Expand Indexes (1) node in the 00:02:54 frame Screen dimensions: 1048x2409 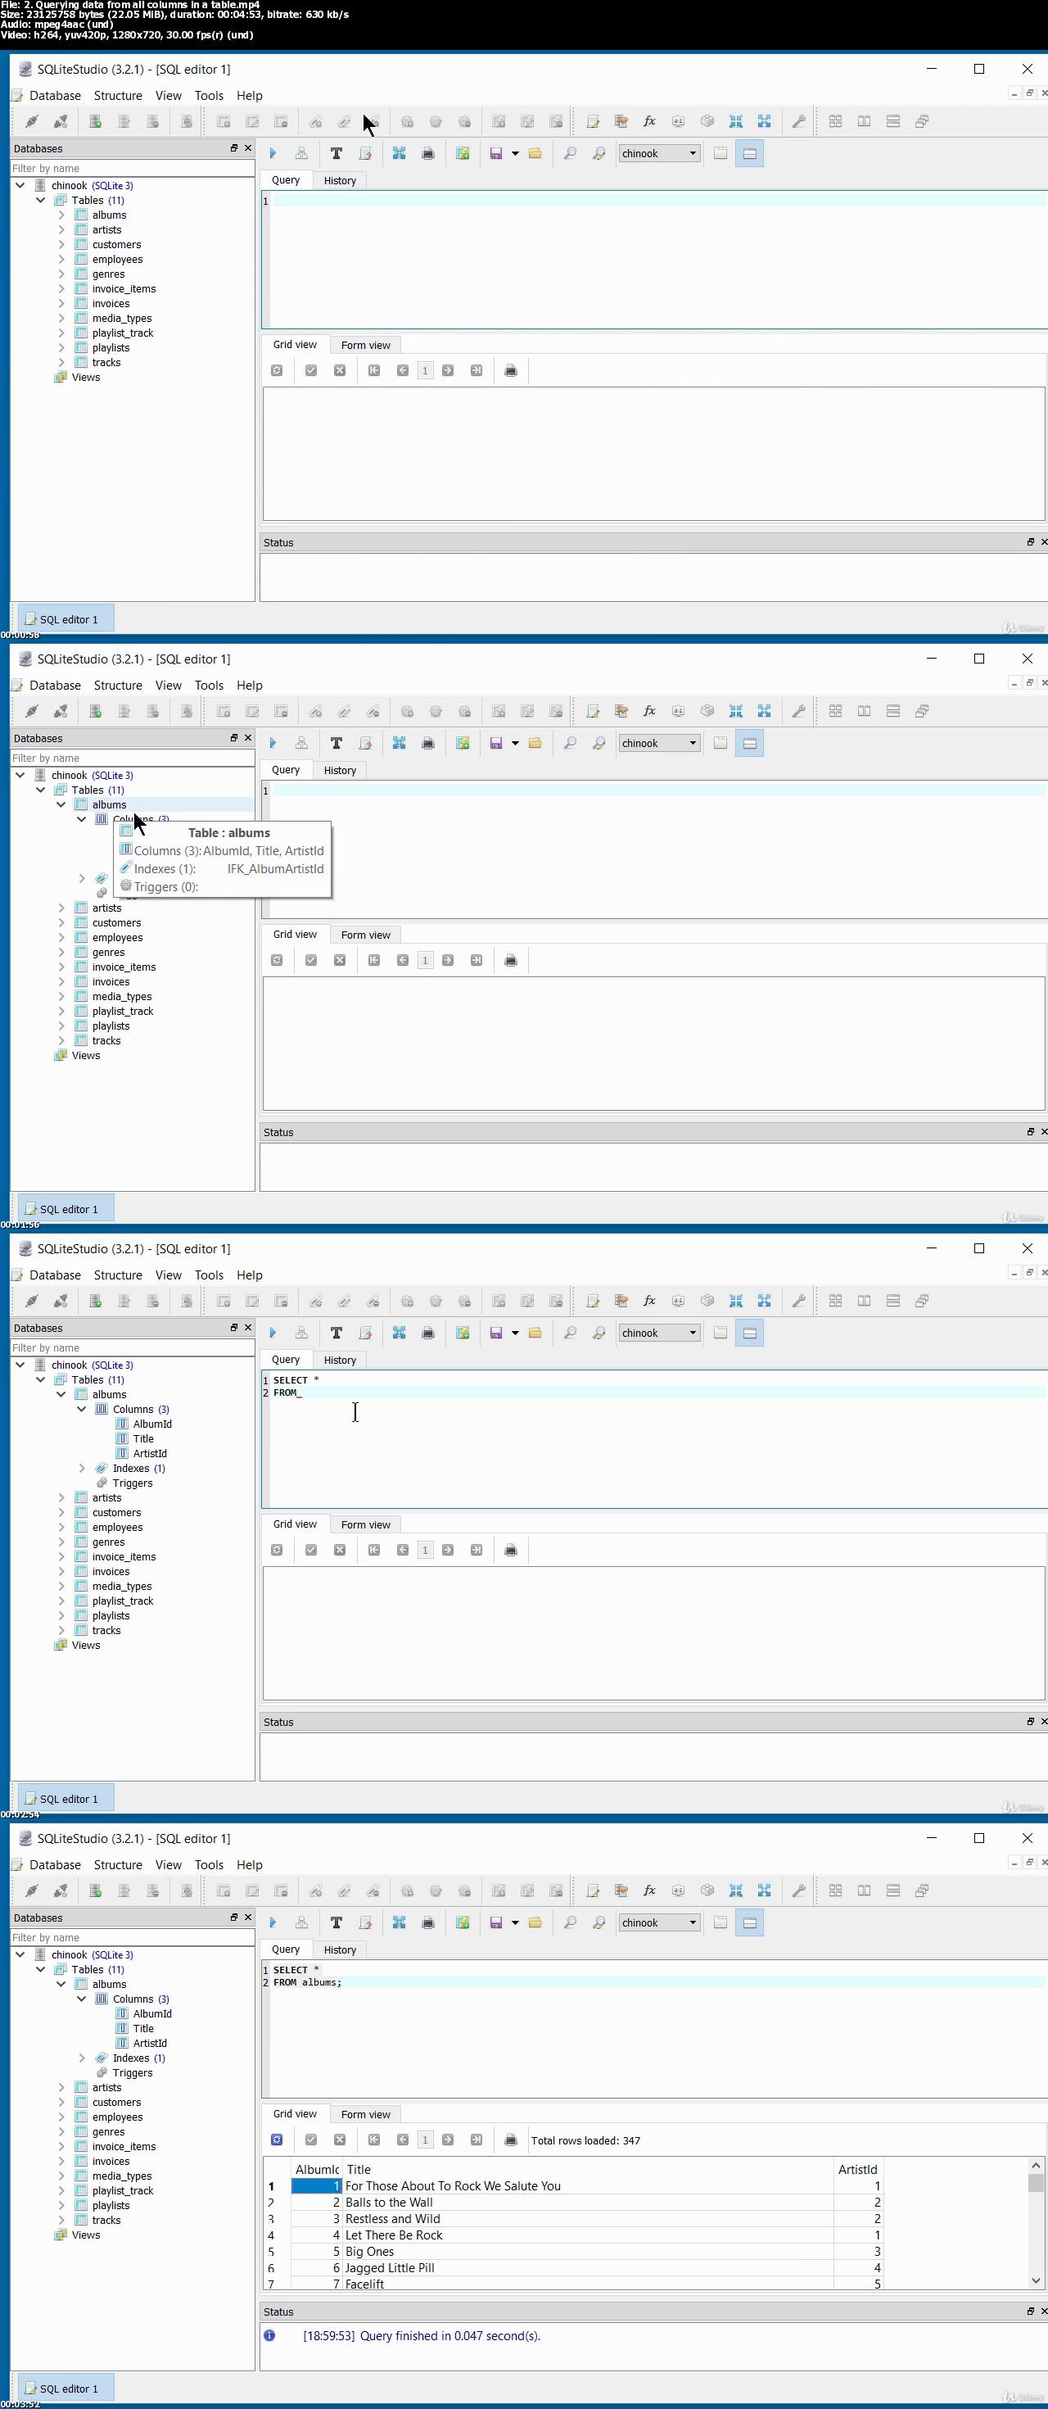tap(82, 1468)
